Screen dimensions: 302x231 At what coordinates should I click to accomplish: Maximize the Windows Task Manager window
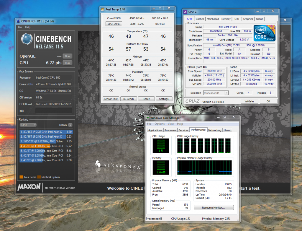coord(224,117)
